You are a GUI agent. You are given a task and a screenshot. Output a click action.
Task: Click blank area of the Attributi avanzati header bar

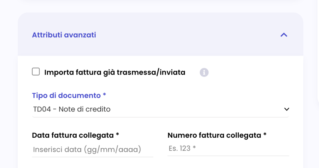(x=183, y=35)
